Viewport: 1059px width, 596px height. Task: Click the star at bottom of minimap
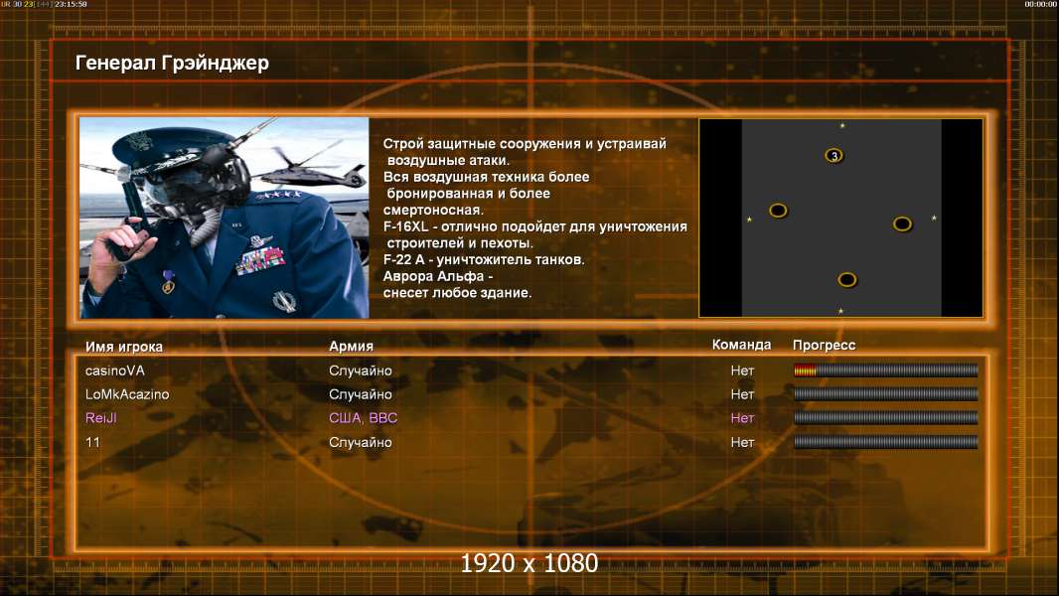pos(840,311)
